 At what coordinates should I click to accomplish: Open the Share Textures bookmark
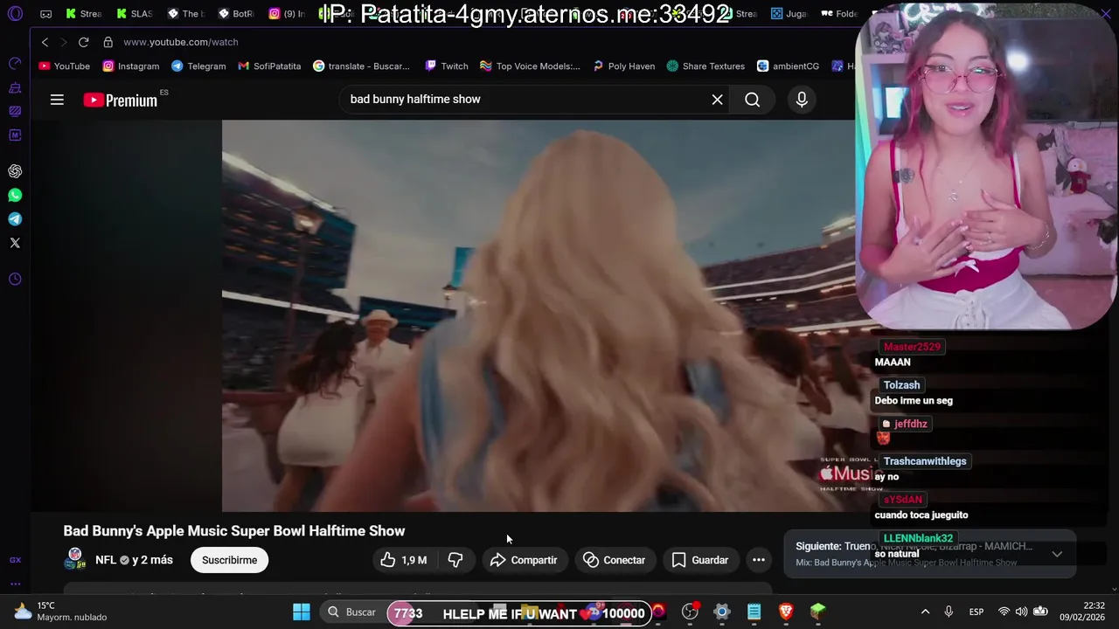[x=705, y=66]
